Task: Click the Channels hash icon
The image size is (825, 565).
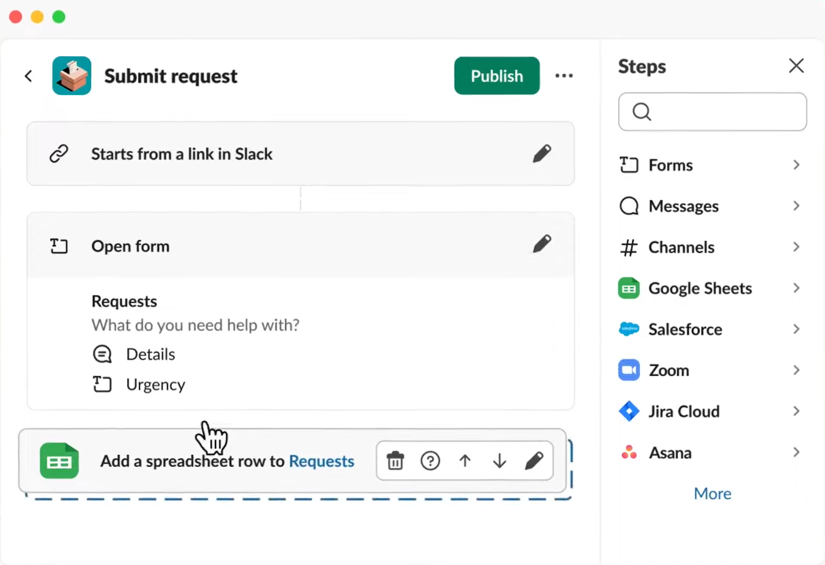Action: coord(629,247)
